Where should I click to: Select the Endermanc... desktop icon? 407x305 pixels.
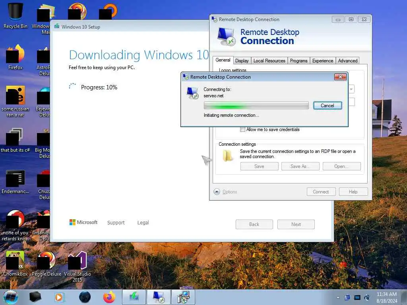coord(16,181)
